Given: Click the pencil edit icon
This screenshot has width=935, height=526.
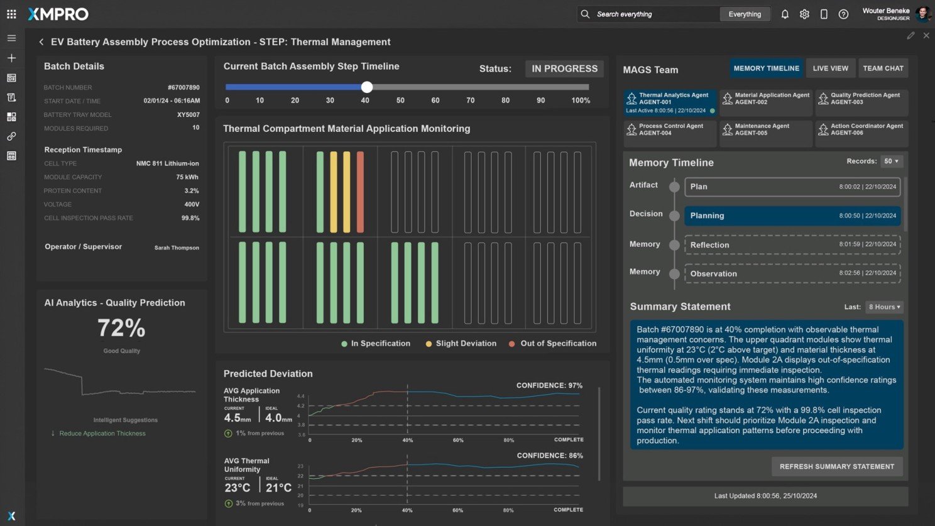Looking at the screenshot, I should coord(910,36).
